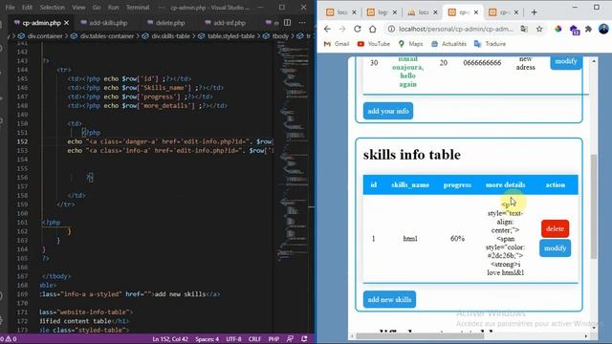Image resolution: width=612 pixels, height=344 pixels.
Task: Switch to the third browser tab with the phpMyAdmin icon
Action: [422, 12]
